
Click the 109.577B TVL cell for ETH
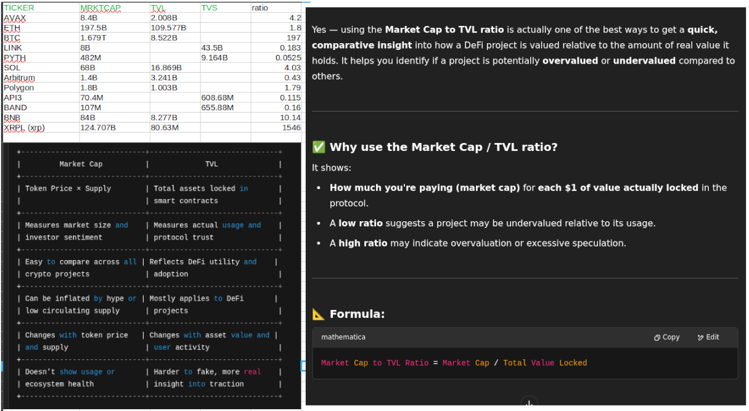[174, 28]
